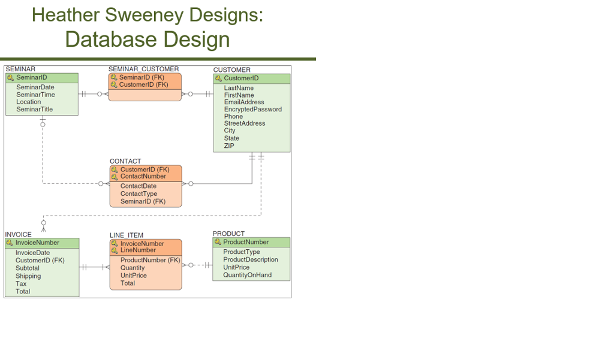Click the key icon beside SeminarID (FK) in SEMINAR_CUSTOMER
Screen dimensions: 614x345
pos(114,77)
